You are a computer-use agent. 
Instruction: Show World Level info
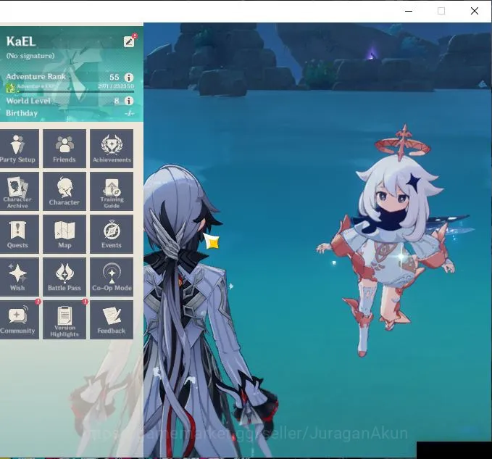pyautogui.click(x=129, y=101)
